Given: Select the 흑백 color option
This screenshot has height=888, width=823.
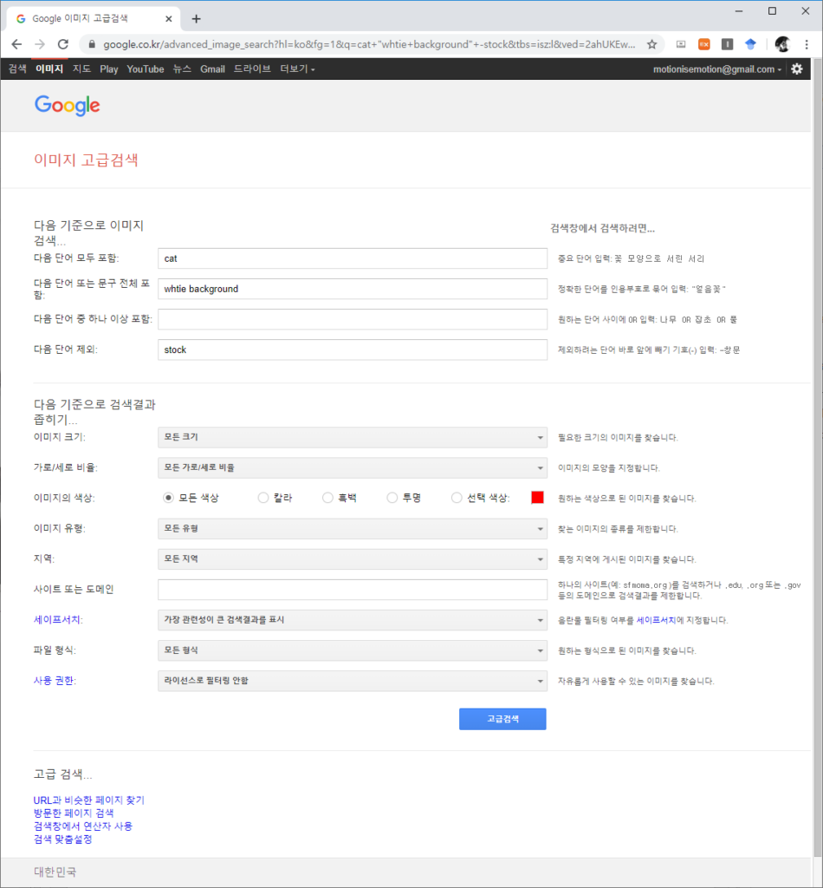Looking at the screenshot, I should (x=327, y=498).
